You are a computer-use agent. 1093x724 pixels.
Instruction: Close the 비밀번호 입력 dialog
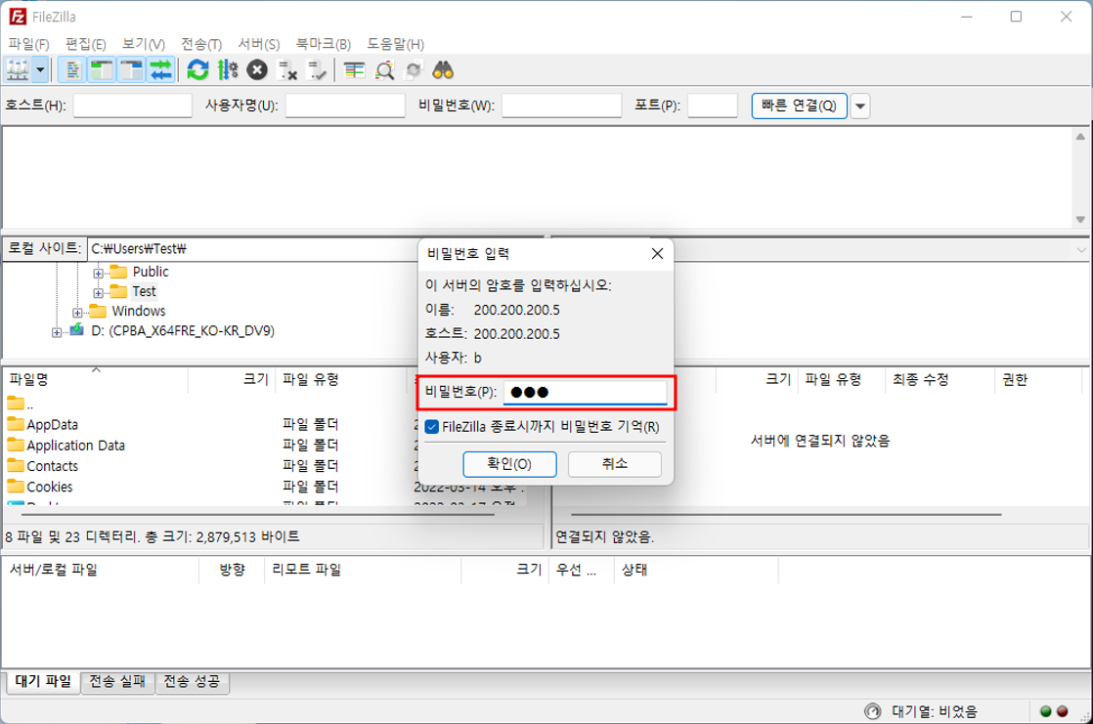(657, 254)
